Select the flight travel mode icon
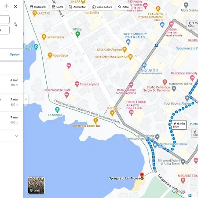Viewport: 198px width, 198px height. (x=7, y=6)
